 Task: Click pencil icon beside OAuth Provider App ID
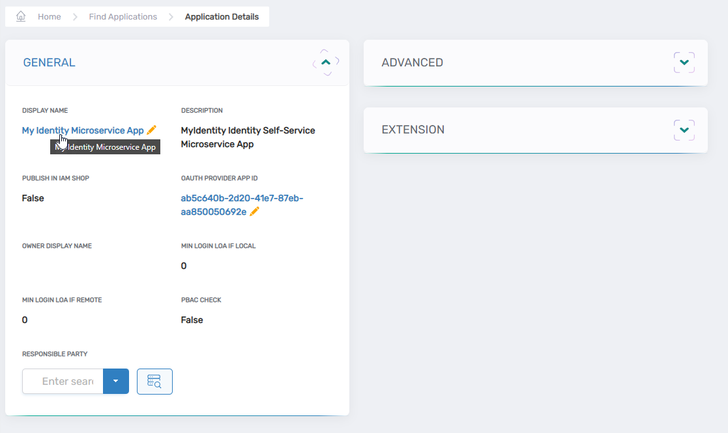click(254, 212)
